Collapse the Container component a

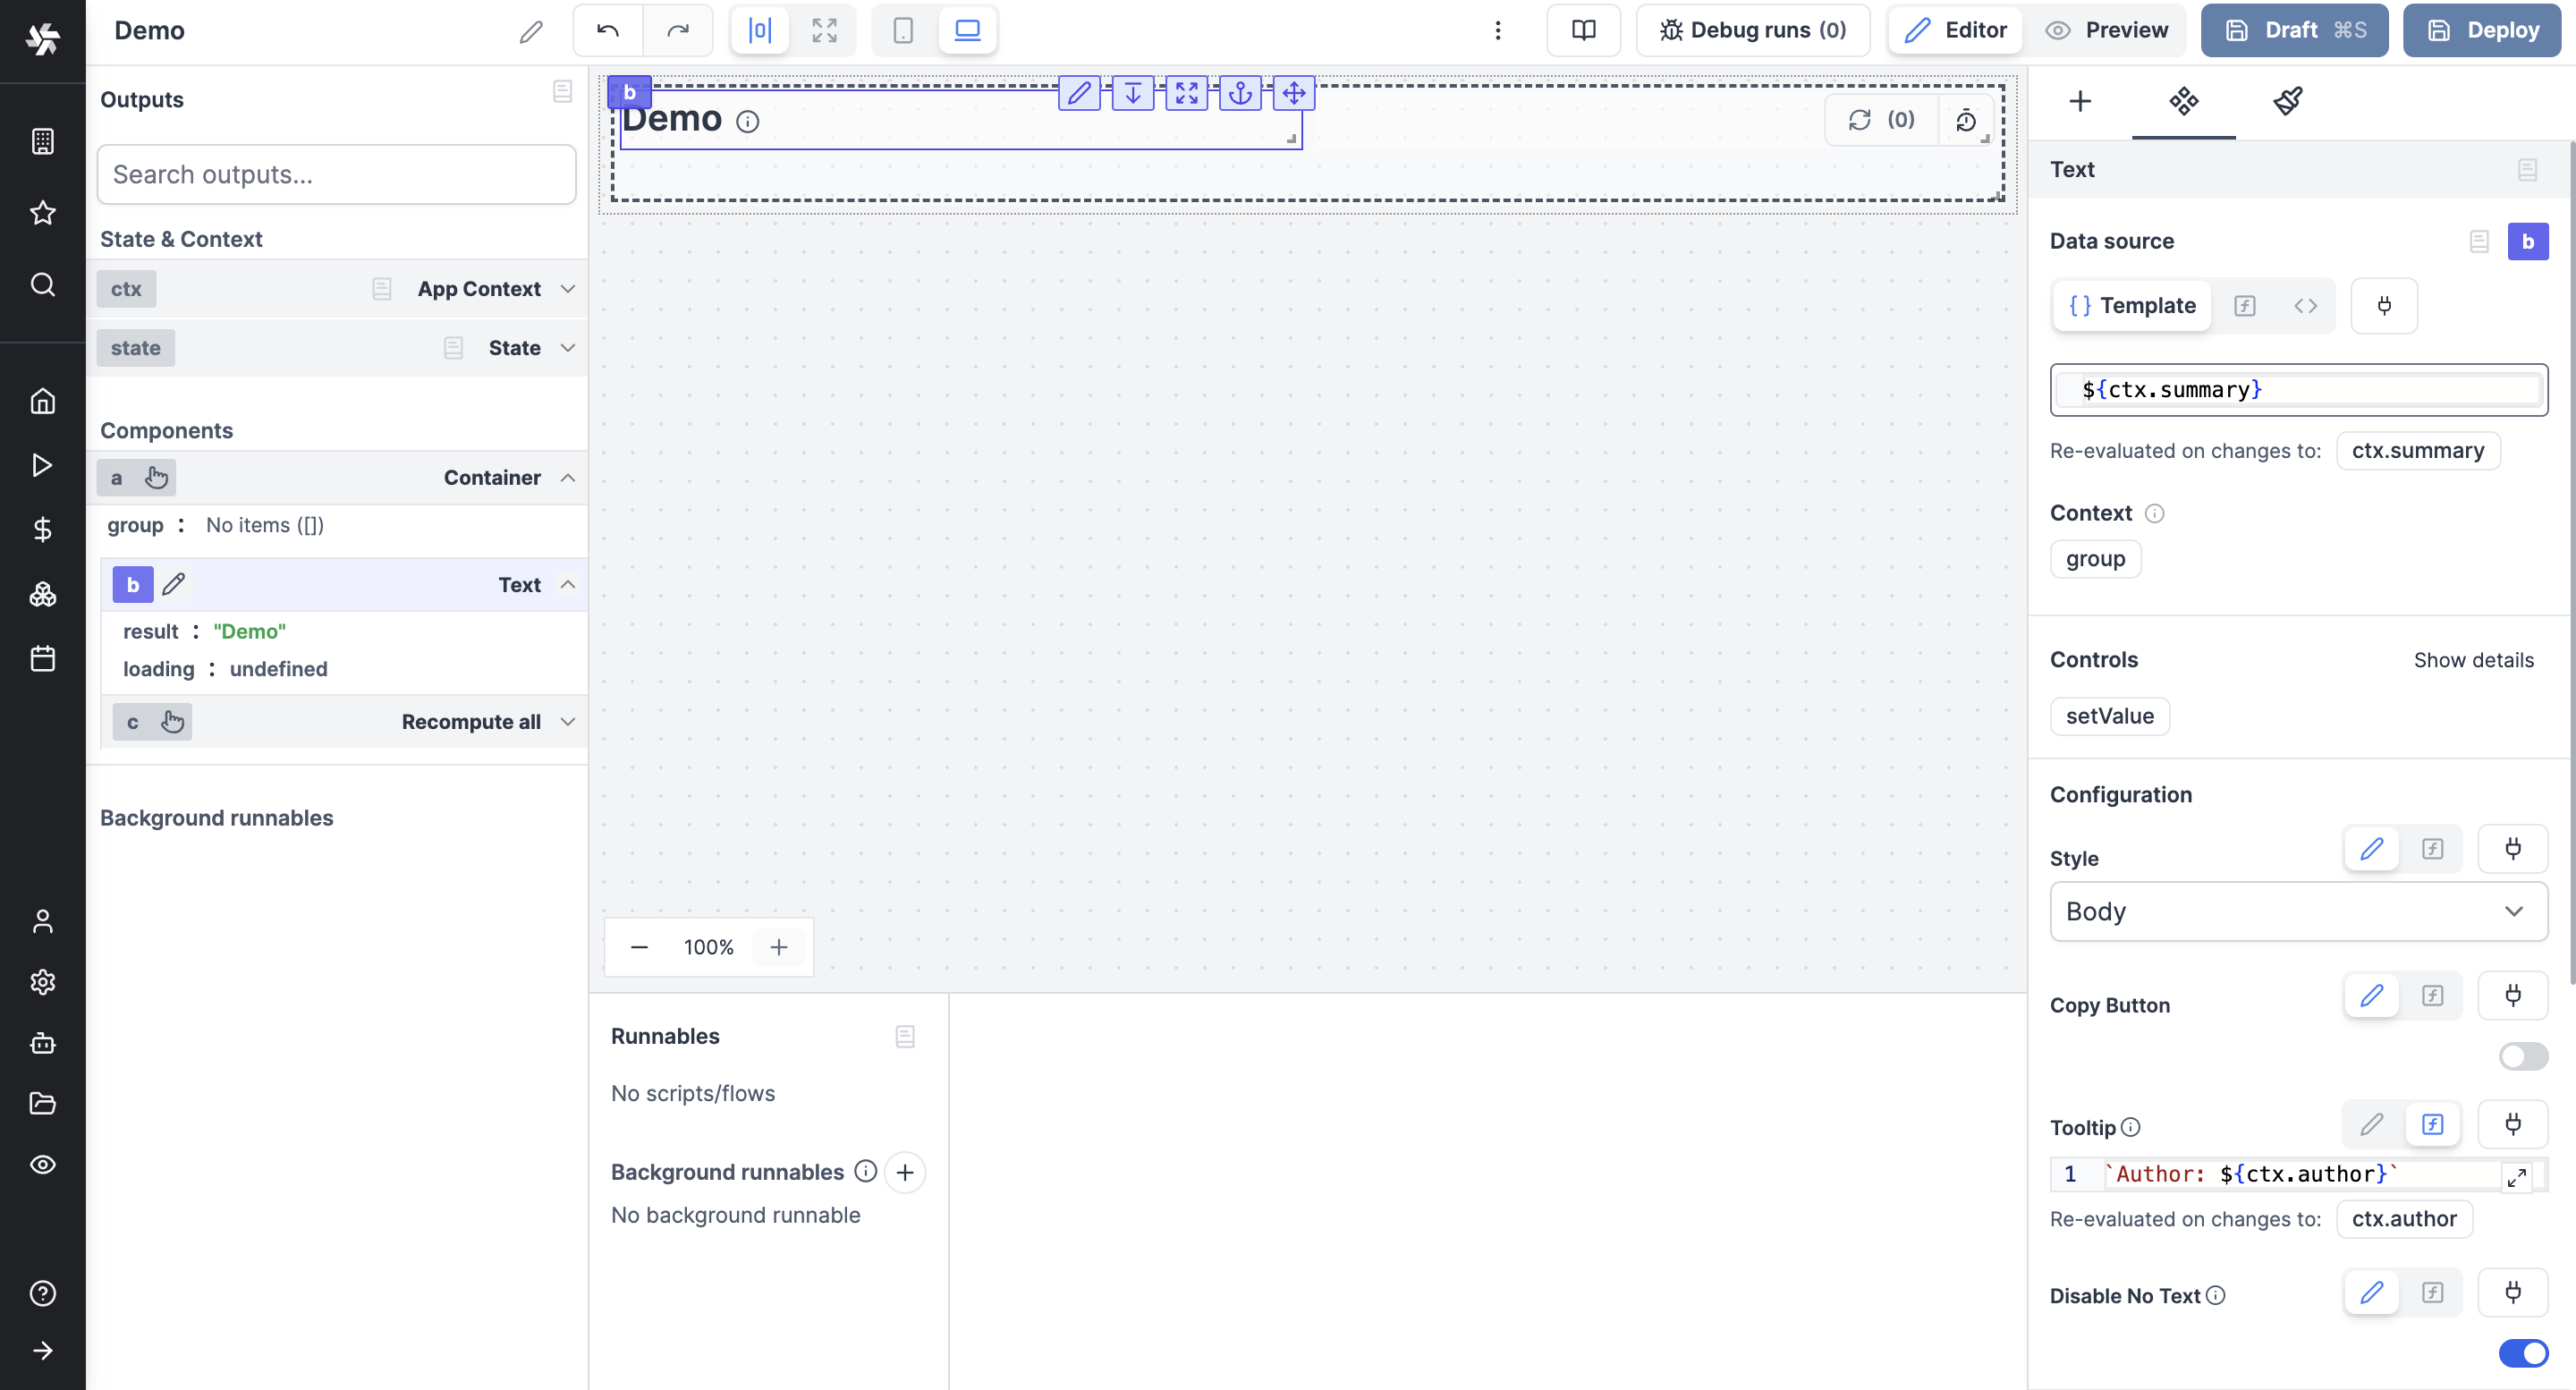[567, 478]
